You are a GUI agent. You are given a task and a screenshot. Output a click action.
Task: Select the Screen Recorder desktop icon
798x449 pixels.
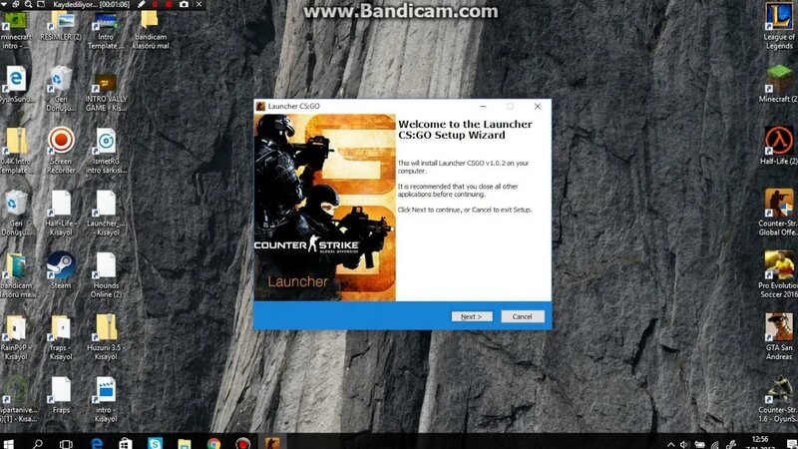pyautogui.click(x=61, y=151)
